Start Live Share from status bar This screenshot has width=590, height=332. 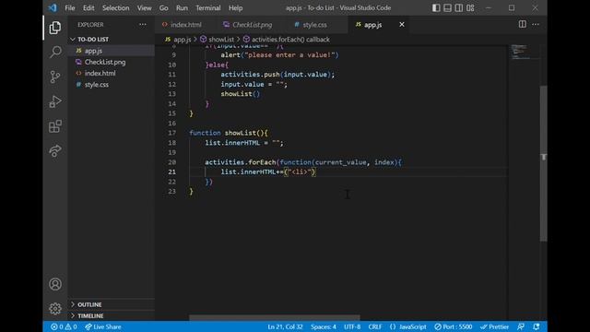[102, 326]
